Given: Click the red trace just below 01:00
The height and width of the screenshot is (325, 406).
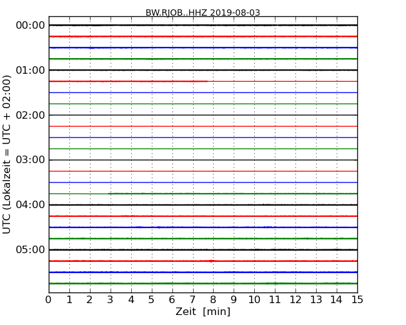Looking at the screenshot, I should (x=203, y=81).
